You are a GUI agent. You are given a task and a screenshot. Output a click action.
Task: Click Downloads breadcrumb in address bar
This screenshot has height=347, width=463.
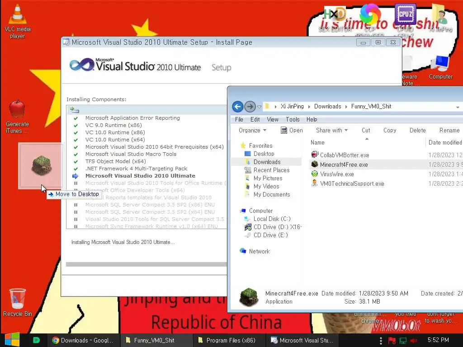327,107
